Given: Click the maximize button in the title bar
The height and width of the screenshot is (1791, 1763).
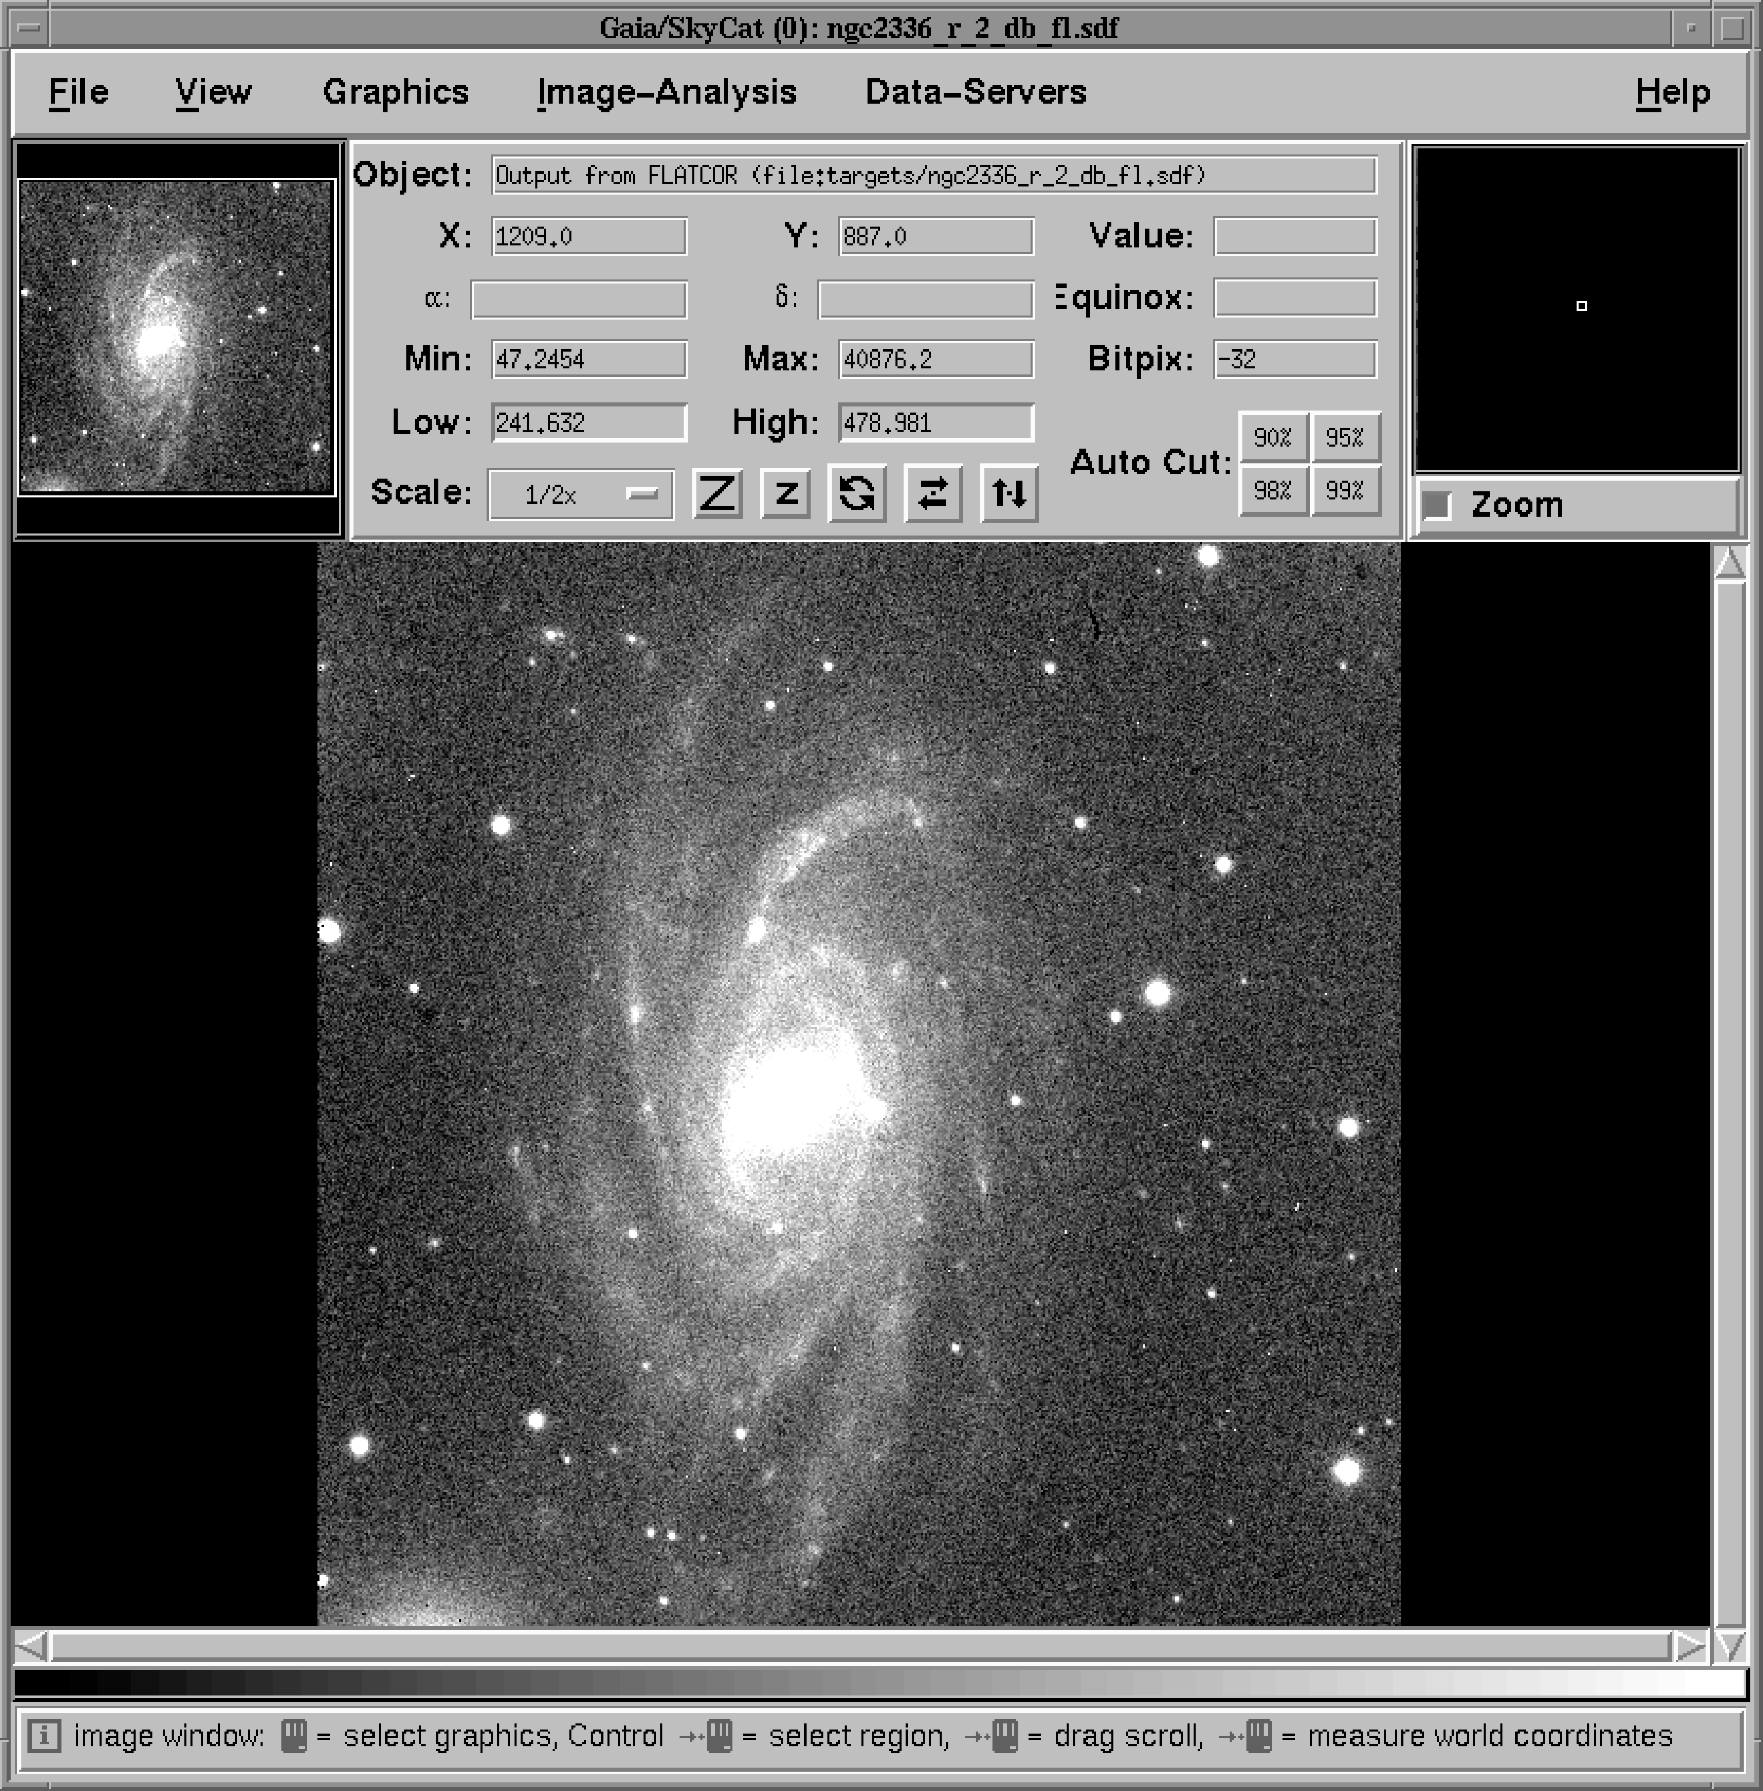Looking at the screenshot, I should (1733, 28).
